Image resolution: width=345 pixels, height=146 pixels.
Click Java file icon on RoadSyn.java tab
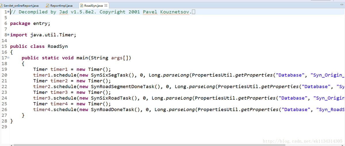(82, 5)
